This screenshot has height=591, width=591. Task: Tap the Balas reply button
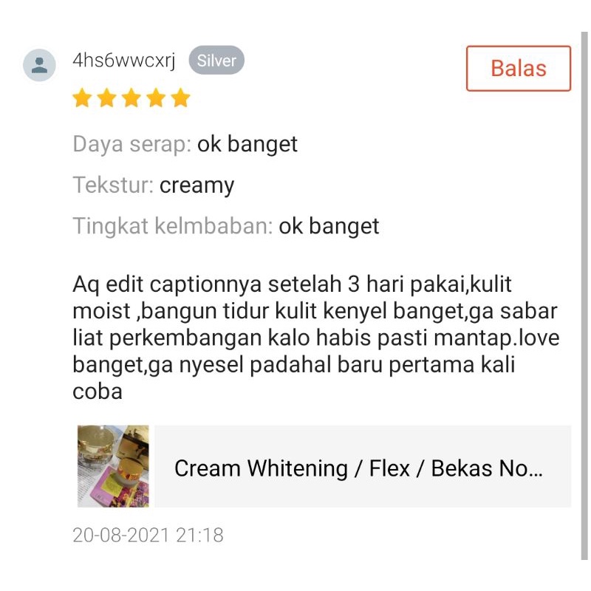tap(519, 68)
